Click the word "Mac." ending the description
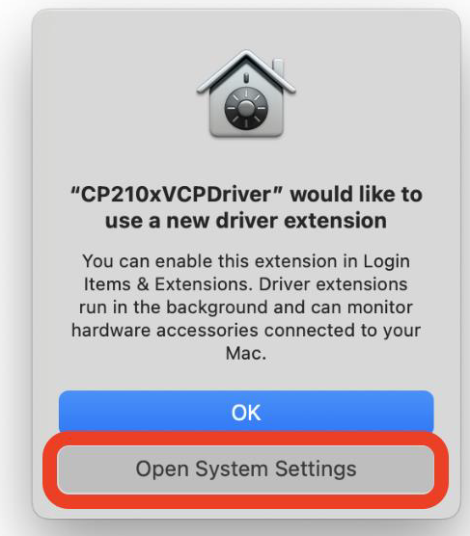This screenshot has height=536, width=470. [246, 353]
